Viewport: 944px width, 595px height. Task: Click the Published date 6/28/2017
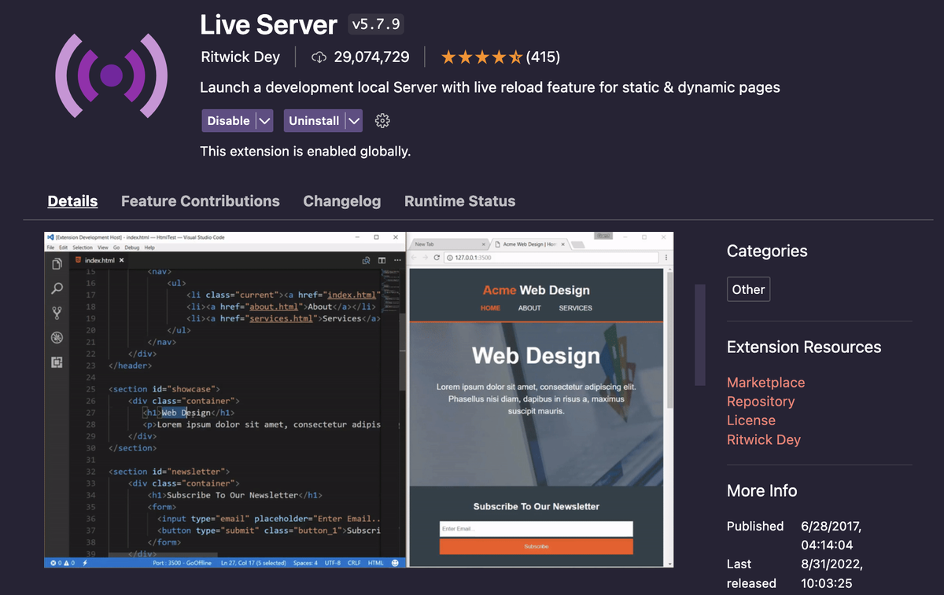[x=832, y=535]
